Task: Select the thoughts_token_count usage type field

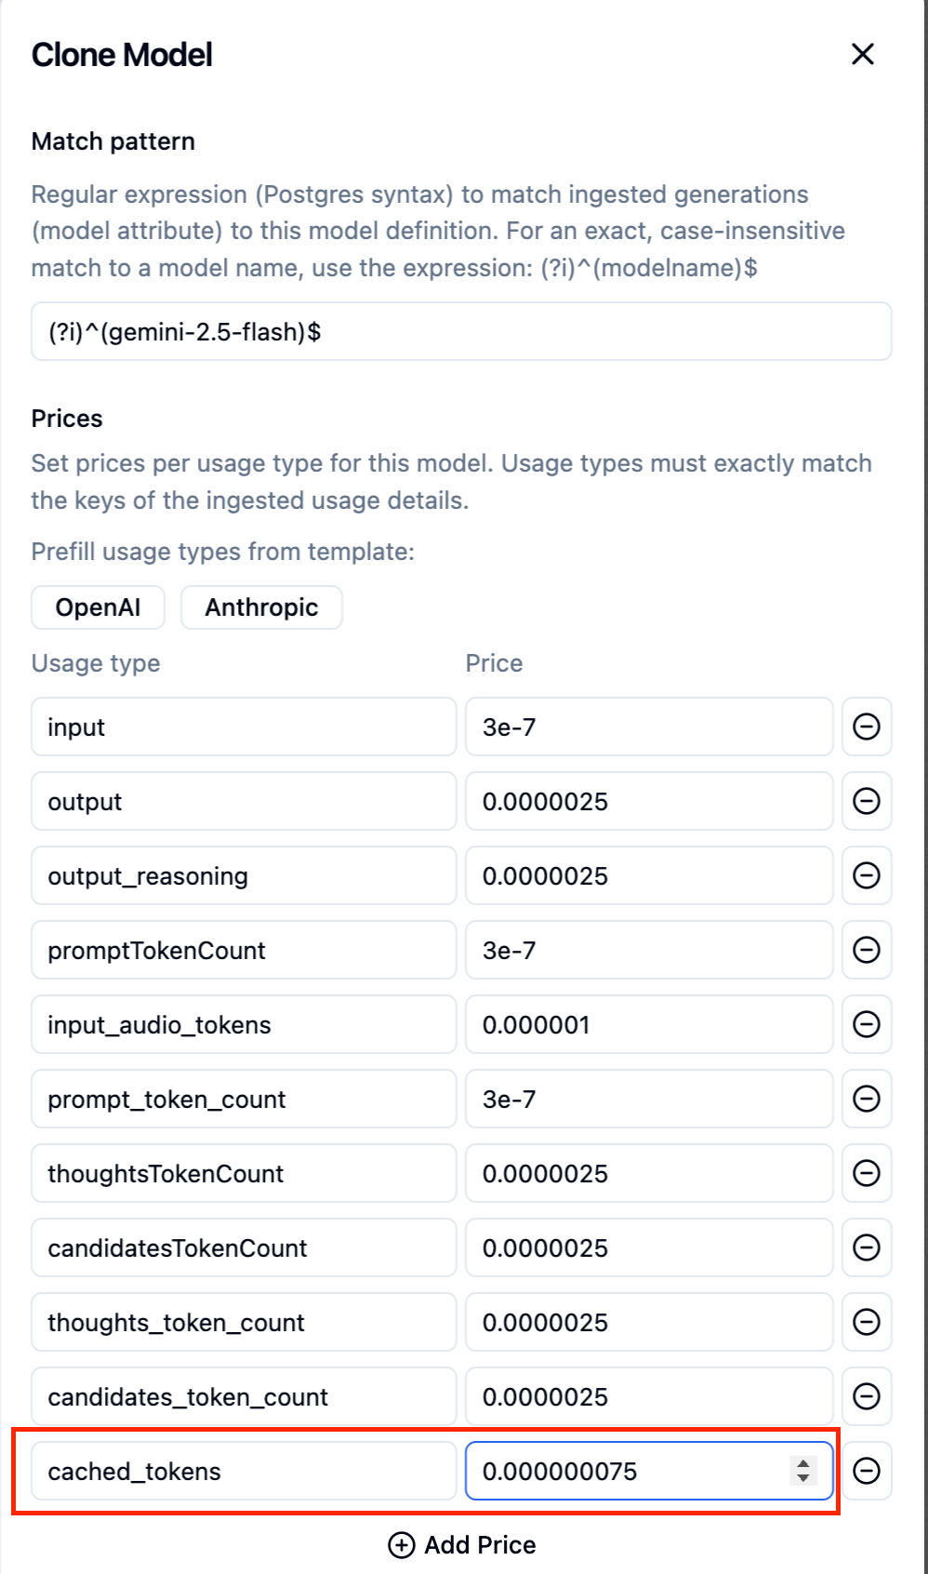Action: 244,1322
